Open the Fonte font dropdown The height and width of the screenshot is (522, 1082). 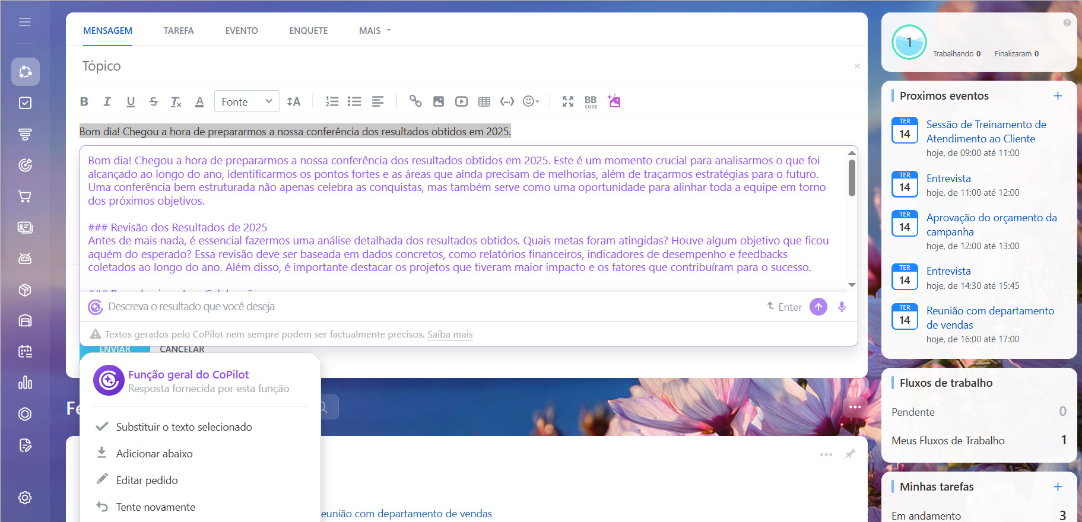247,101
